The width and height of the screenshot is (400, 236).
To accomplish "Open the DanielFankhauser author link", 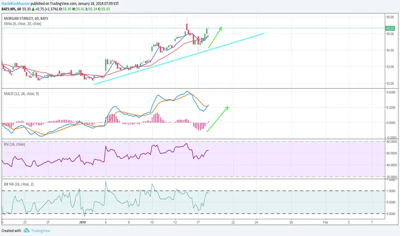I will [x=15, y=4].
